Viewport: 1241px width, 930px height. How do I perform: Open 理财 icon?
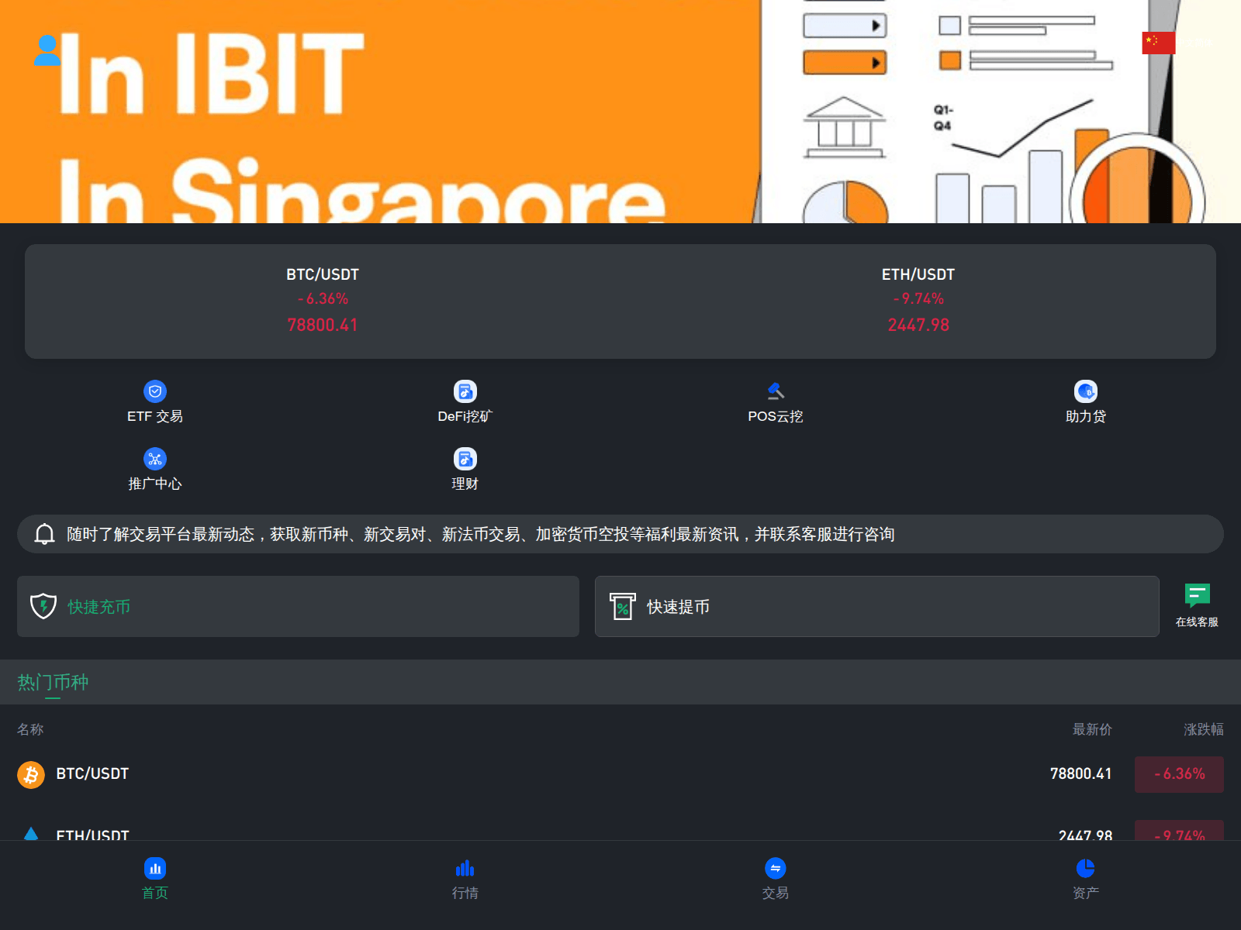(x=465, y=459)
